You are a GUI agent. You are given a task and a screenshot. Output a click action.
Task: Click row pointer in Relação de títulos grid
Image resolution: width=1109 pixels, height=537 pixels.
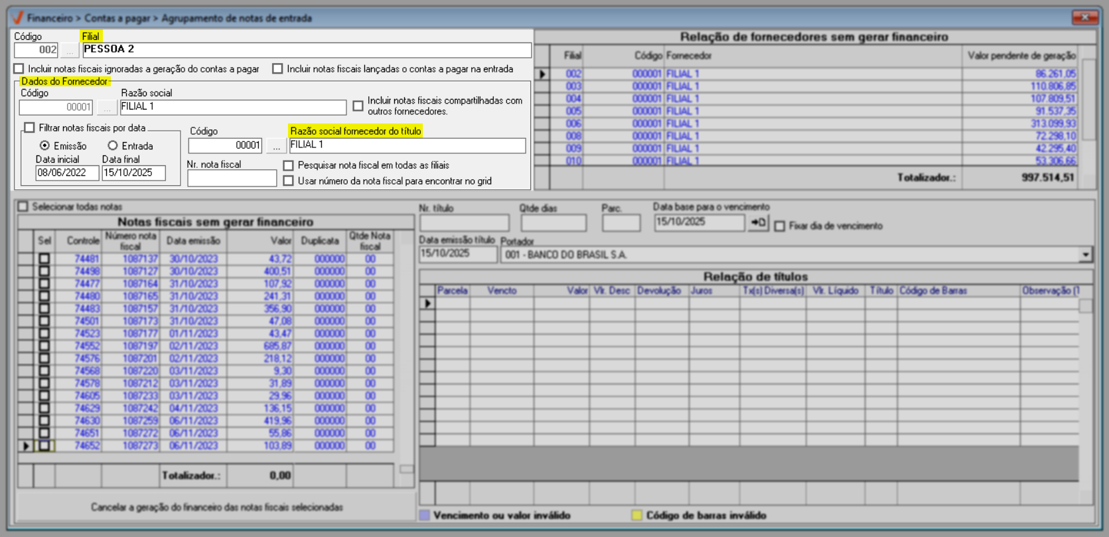point(427,303)
